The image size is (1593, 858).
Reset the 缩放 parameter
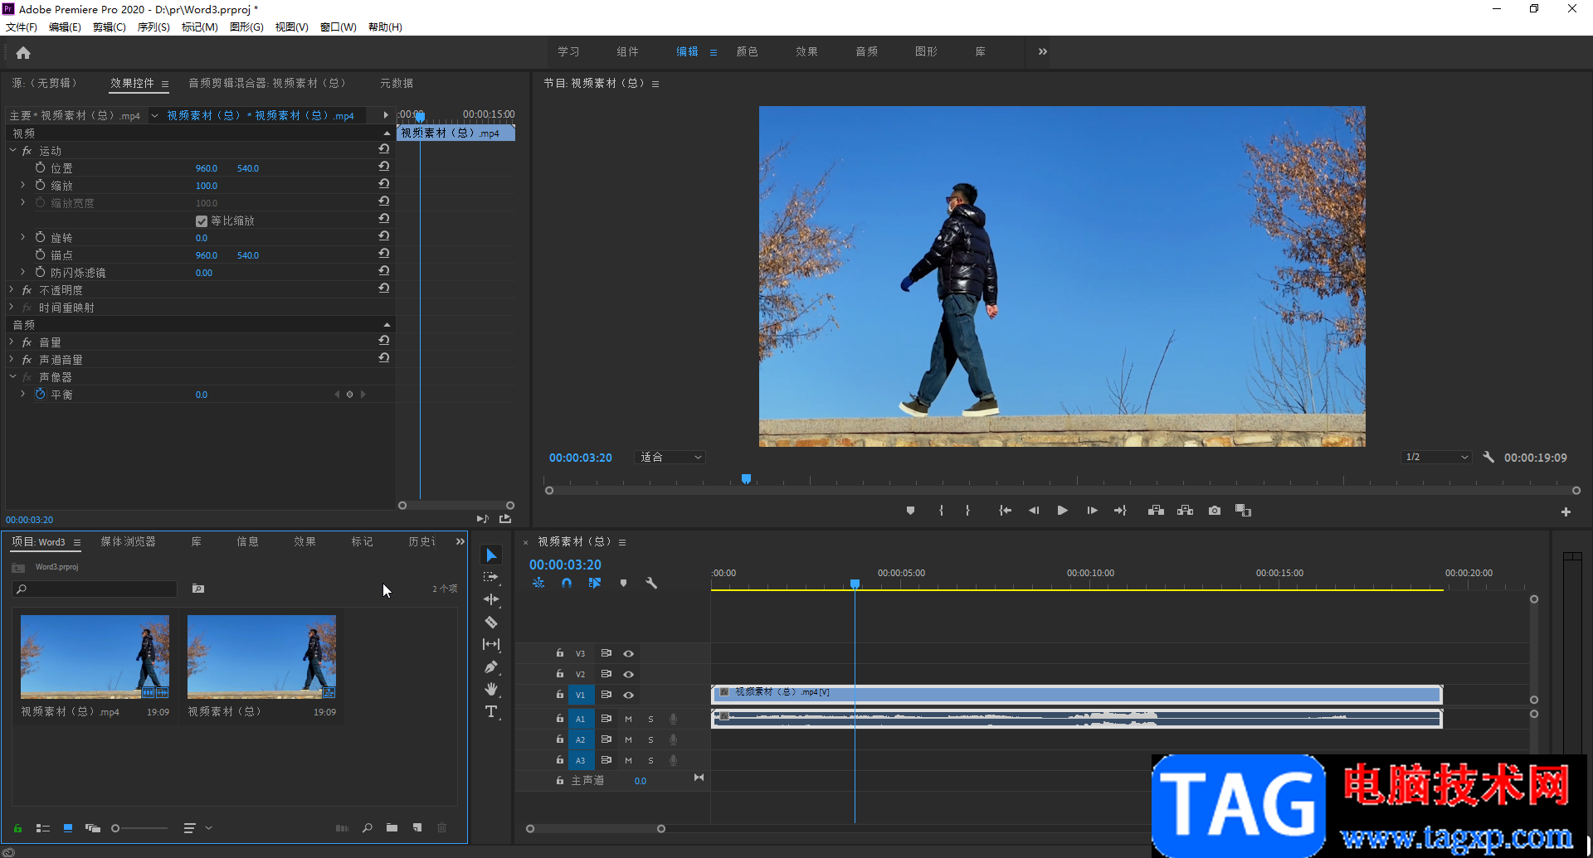pos(384,184)
